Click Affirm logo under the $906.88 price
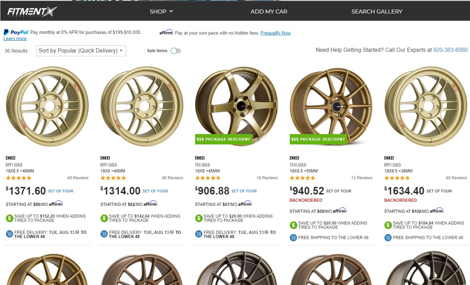Screen dimensions: 470x285 [245, 204]
